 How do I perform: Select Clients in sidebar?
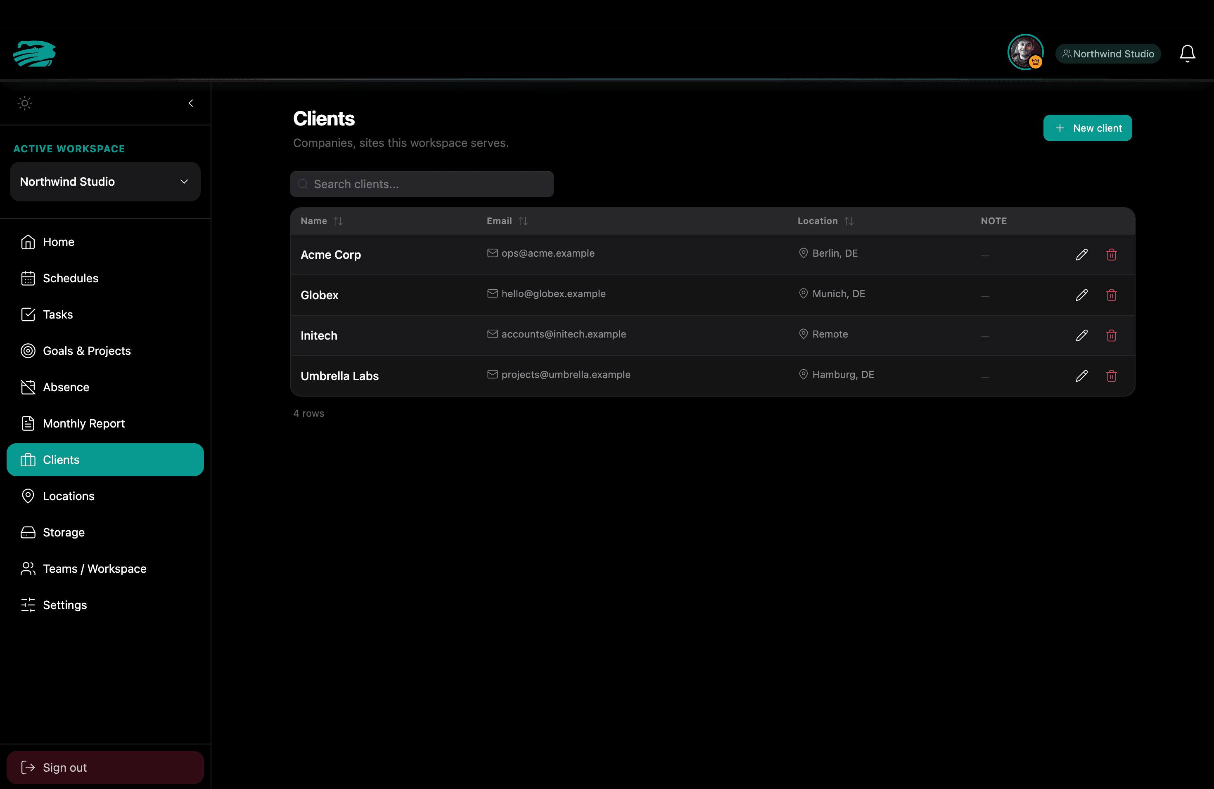pyautogui.click(x=105, y=459)
